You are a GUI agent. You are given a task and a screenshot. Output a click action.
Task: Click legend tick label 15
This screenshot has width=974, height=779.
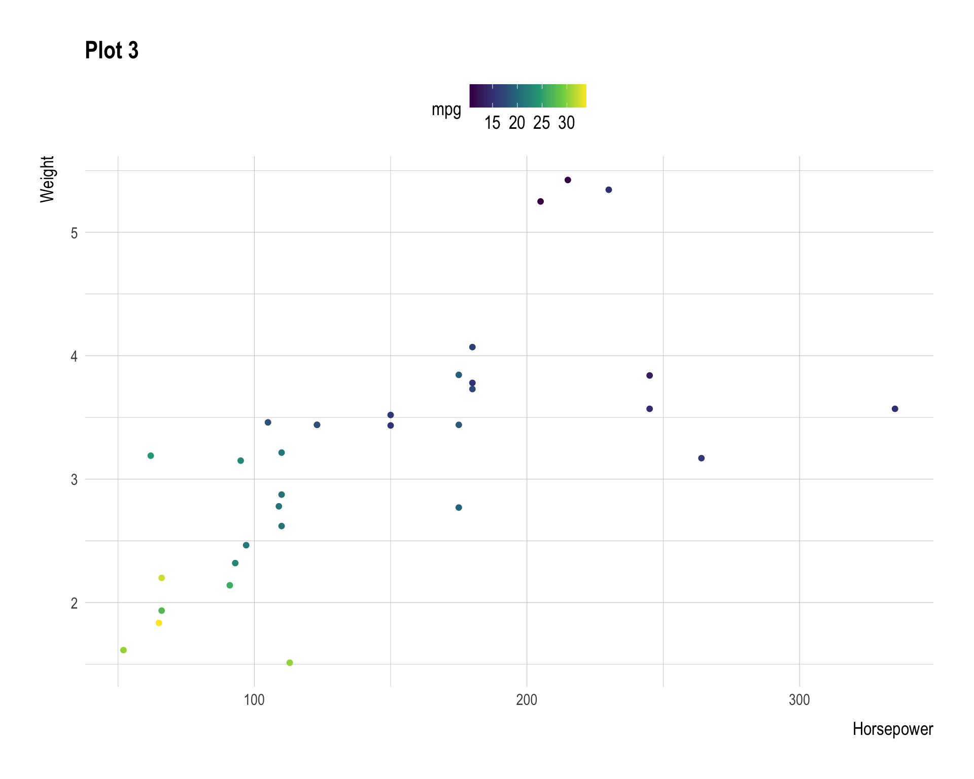(492, 123)
